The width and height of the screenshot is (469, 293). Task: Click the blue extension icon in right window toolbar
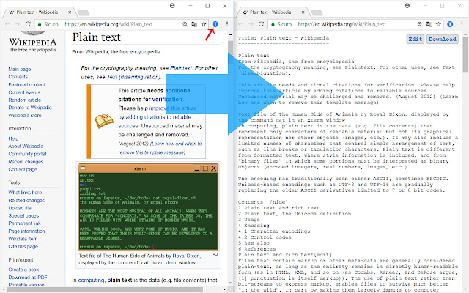(x=450, y=24)
